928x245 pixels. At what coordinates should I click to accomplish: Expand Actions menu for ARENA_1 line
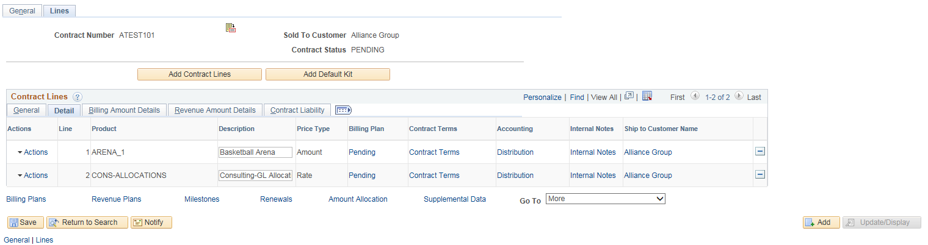coord(32,152)
